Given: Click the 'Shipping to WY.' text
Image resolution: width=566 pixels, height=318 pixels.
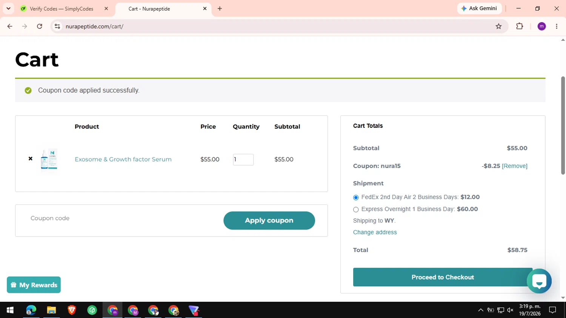Looking at the screenshot, I should tap(374, 221).
